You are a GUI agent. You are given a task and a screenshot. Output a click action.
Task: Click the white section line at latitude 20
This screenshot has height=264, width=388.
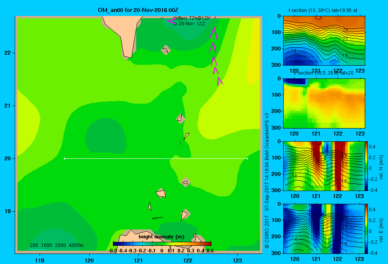tap(156, 158)
